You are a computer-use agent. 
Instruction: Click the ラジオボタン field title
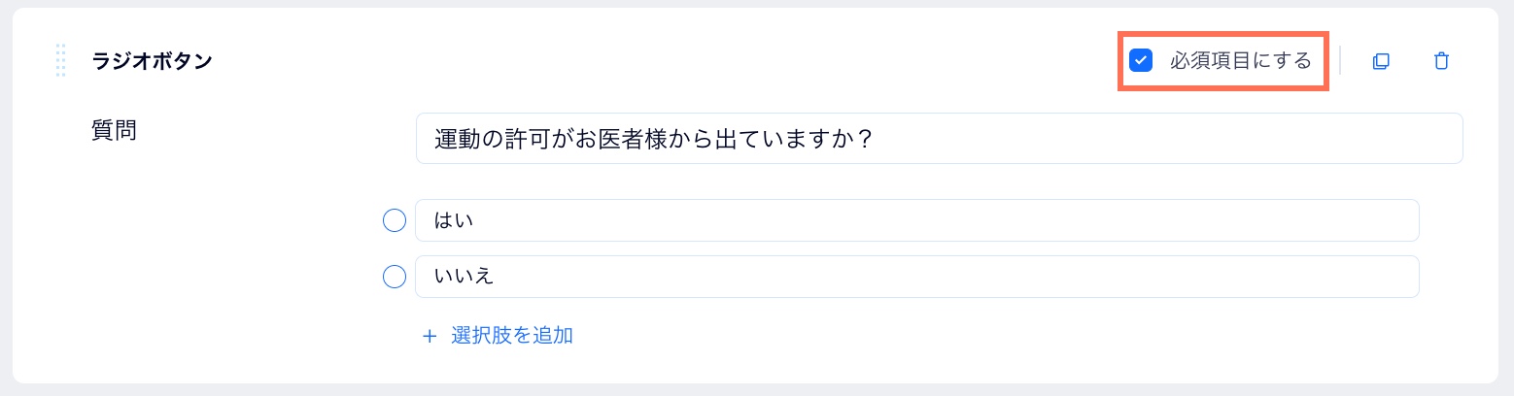pos(152,60)
